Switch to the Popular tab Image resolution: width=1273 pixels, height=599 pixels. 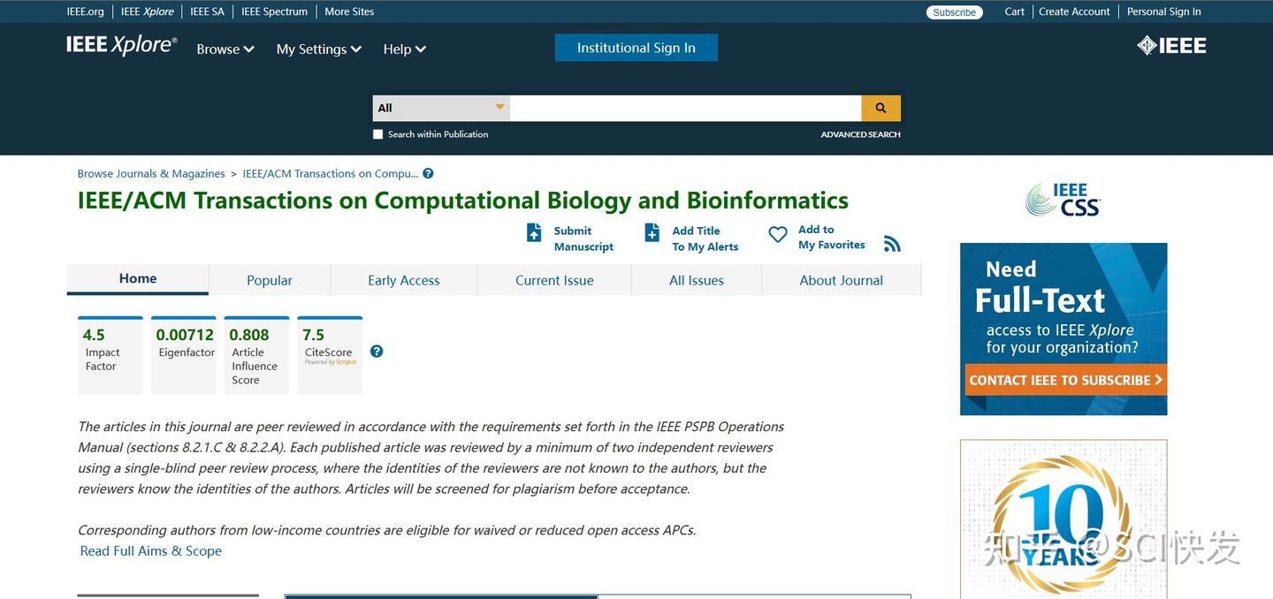point(269,279)
